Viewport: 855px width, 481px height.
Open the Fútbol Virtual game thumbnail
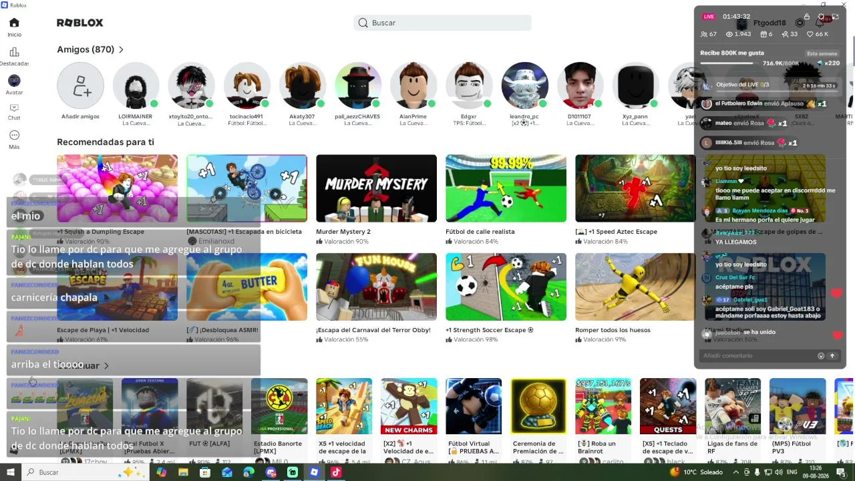pyautogui.click(x=474, y=406)
